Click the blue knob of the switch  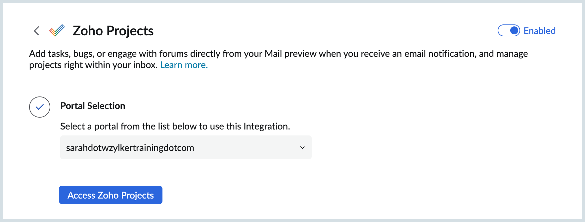coord(514,31)
